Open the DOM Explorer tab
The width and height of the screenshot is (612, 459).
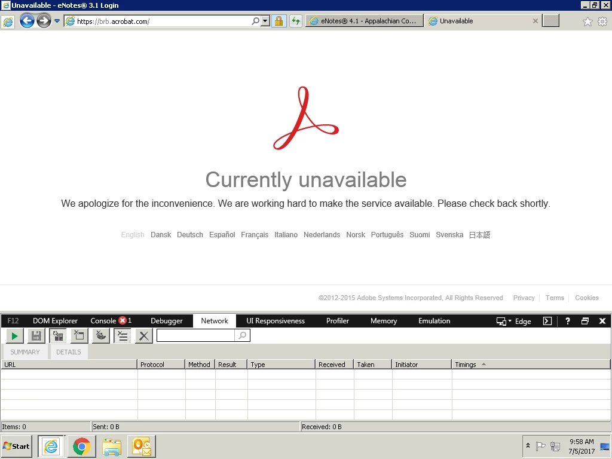55,321
